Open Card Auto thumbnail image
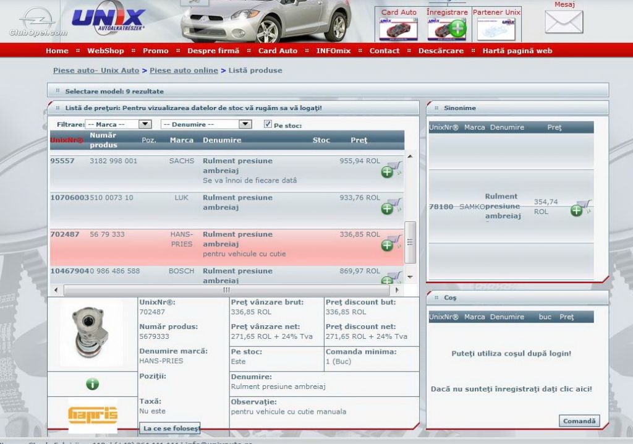 pyautogui.click(x=399, y=29)
